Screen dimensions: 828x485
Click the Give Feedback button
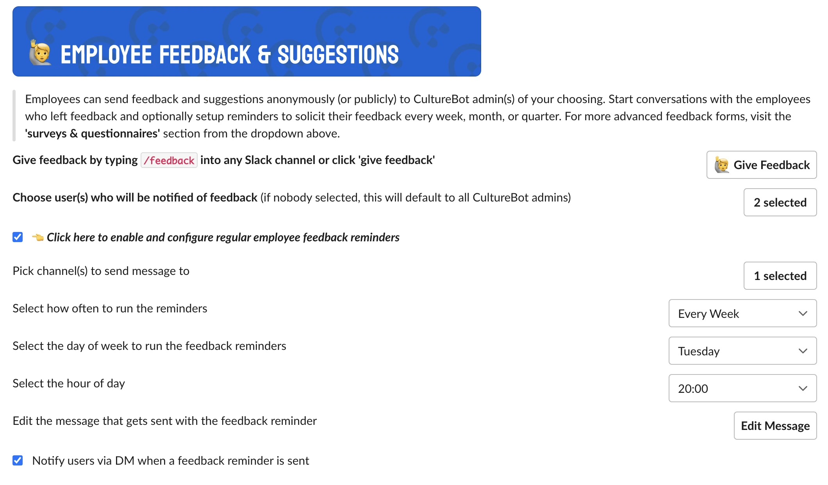tap(762, 165)
